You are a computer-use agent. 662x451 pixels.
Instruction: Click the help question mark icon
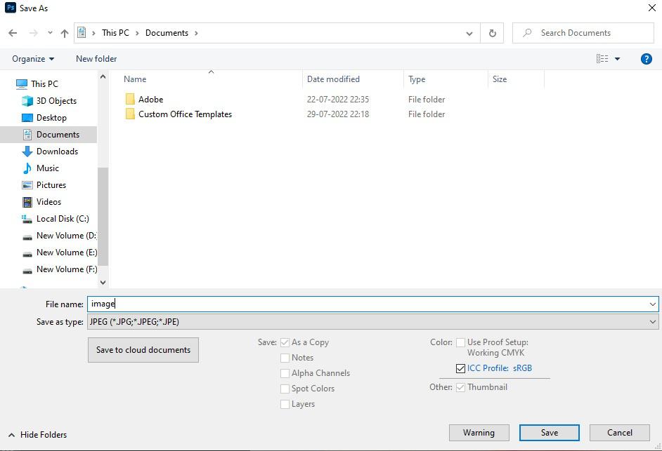(646, 59)
